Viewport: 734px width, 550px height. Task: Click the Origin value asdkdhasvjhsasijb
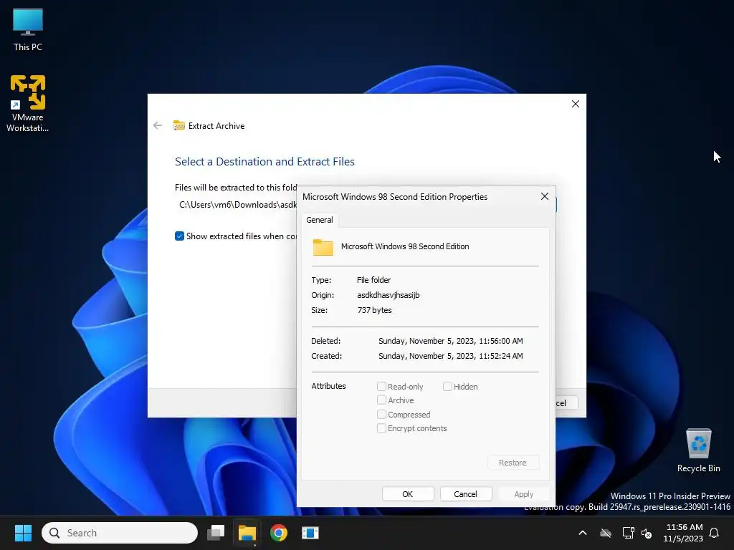pyautogui.click(x=388, y=295)
